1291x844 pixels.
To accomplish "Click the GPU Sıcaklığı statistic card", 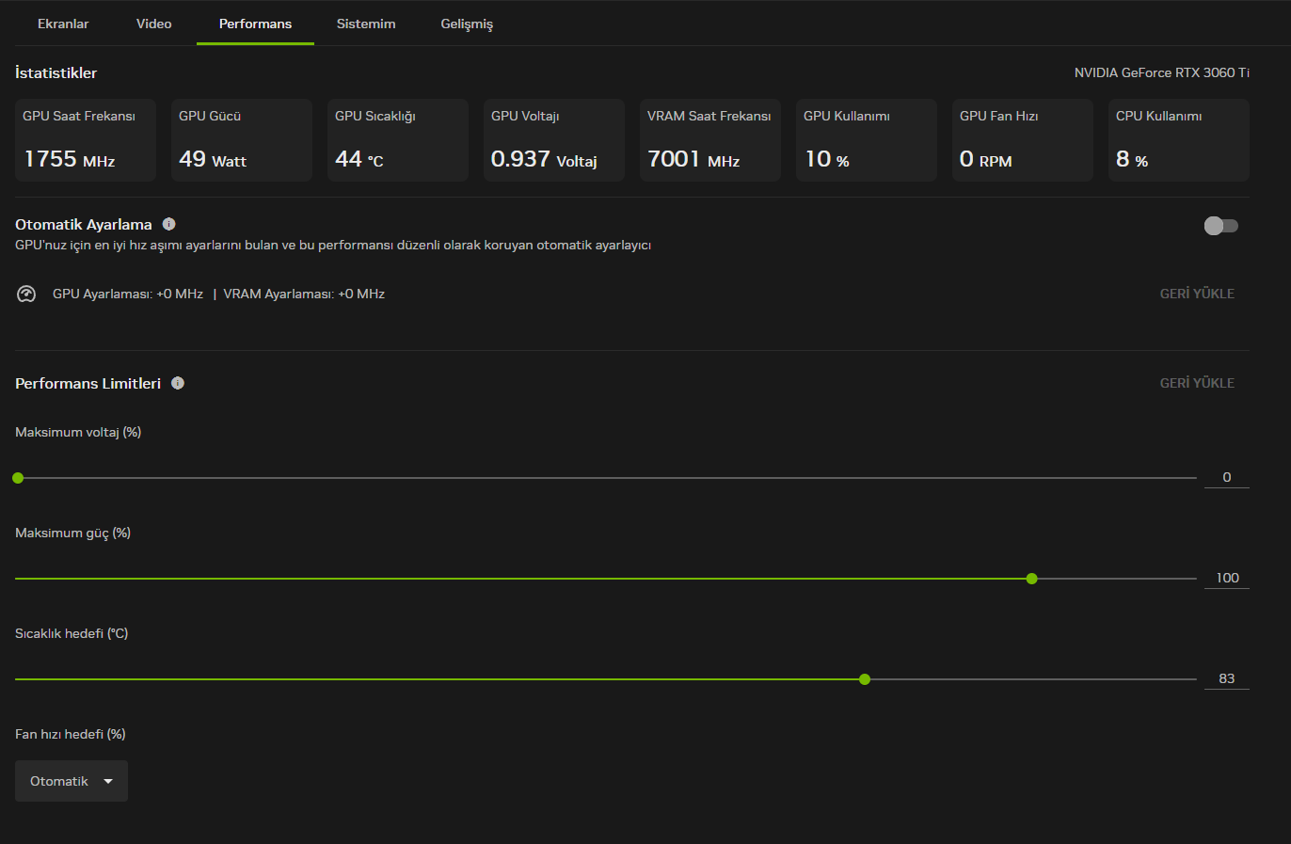I will coord(398,140).
